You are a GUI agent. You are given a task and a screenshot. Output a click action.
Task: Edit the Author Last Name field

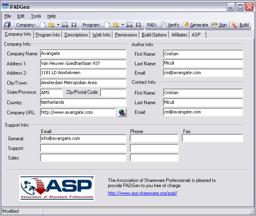203,63
